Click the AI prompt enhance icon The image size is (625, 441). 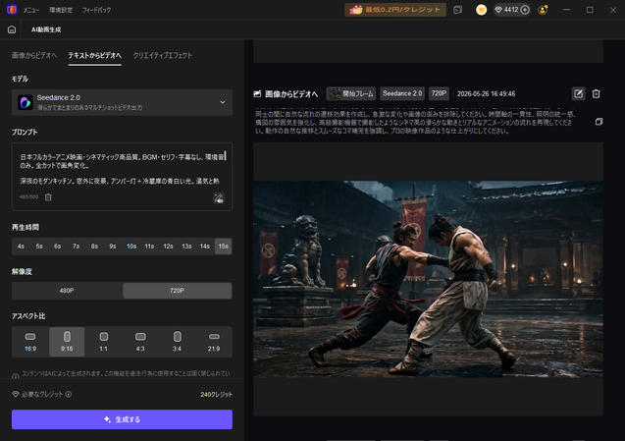(219, 198)
